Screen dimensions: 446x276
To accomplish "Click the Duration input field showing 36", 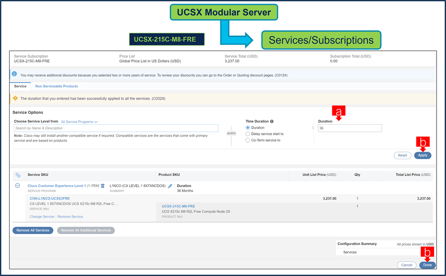I will [x=350, y=128].
